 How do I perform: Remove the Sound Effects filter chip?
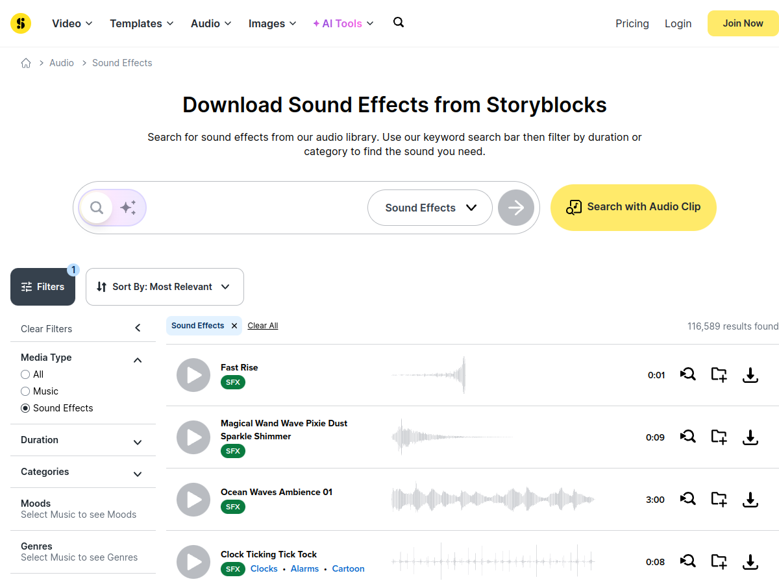(x=234, y=326)
